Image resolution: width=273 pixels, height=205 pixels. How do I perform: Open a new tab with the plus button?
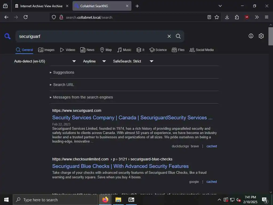[x=137, y=6]
